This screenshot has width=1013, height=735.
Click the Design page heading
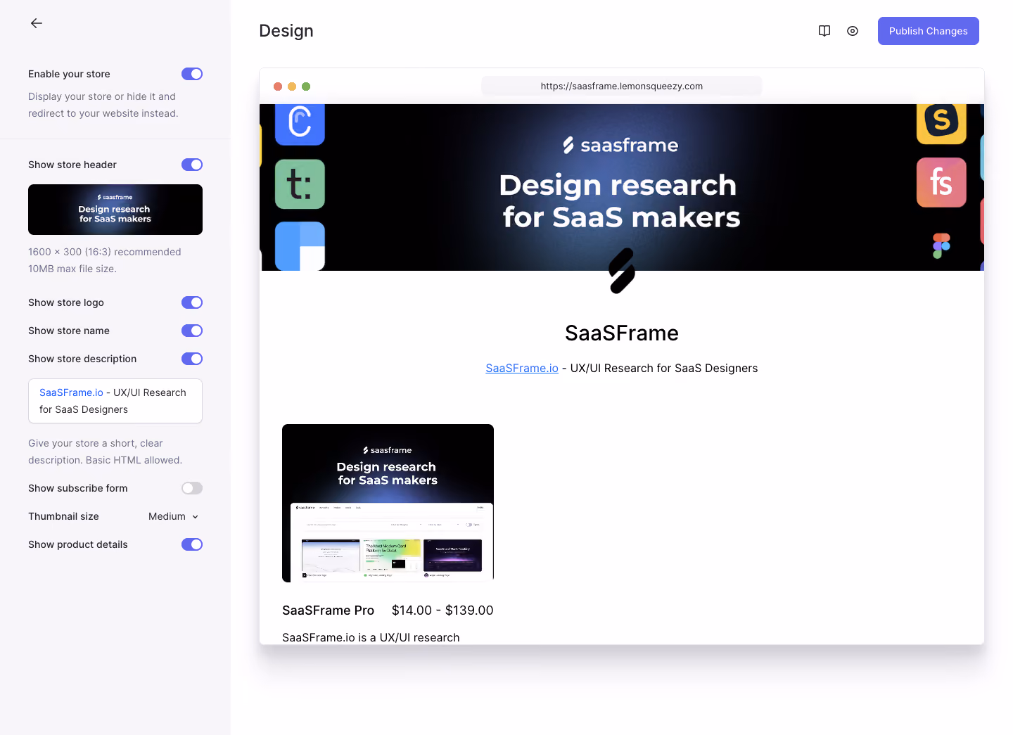286,31
